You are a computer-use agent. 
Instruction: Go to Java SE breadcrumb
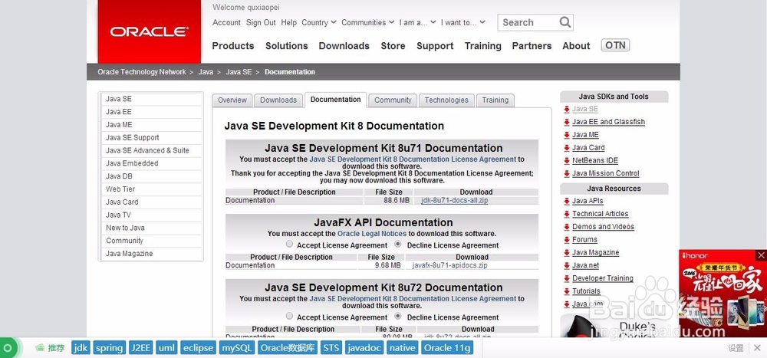click(239, 72)
